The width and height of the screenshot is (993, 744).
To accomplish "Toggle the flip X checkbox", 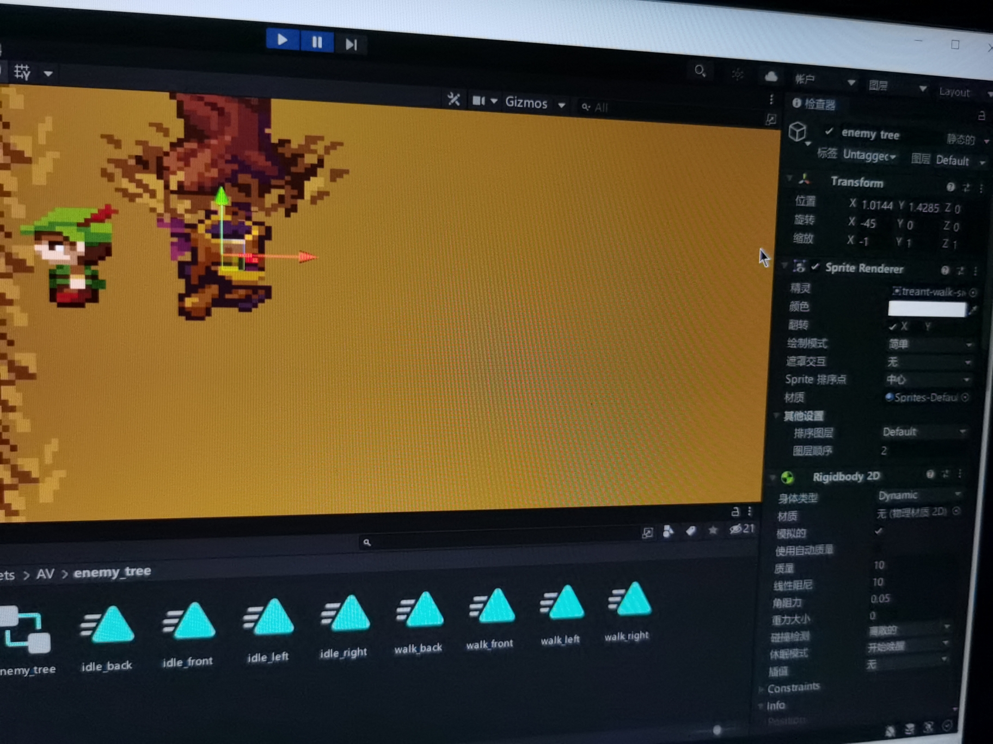I will pyautogui.click(x=892, y=326).
